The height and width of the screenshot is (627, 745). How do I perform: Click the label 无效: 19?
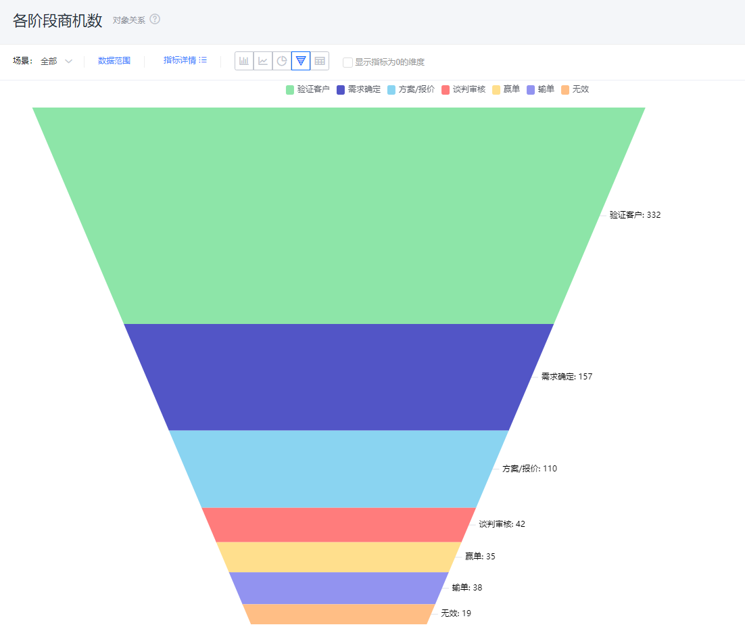coord(456,613)
